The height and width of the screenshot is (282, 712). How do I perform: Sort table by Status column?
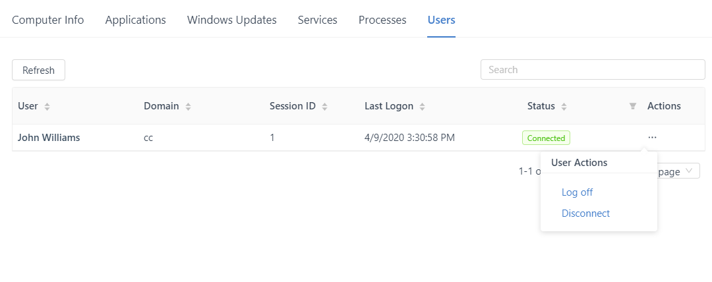564,106
